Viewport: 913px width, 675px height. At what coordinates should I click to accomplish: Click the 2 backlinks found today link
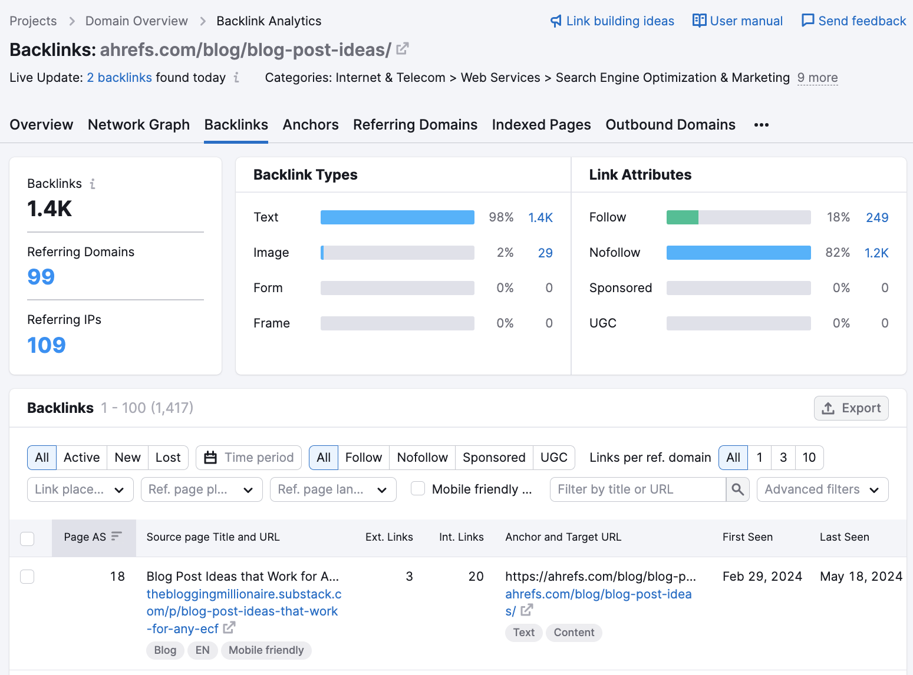(x=119, y=78)
